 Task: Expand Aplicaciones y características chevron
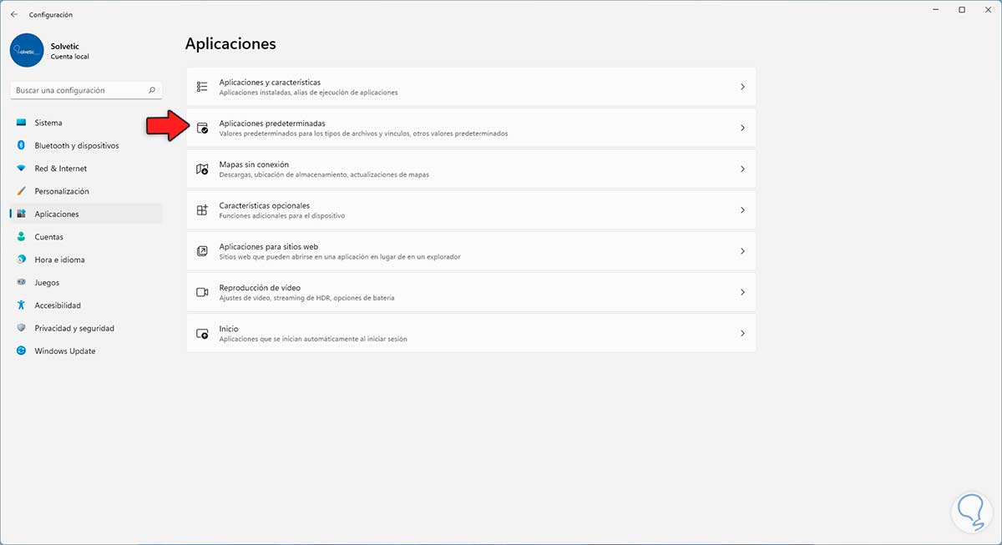[742, 87]
